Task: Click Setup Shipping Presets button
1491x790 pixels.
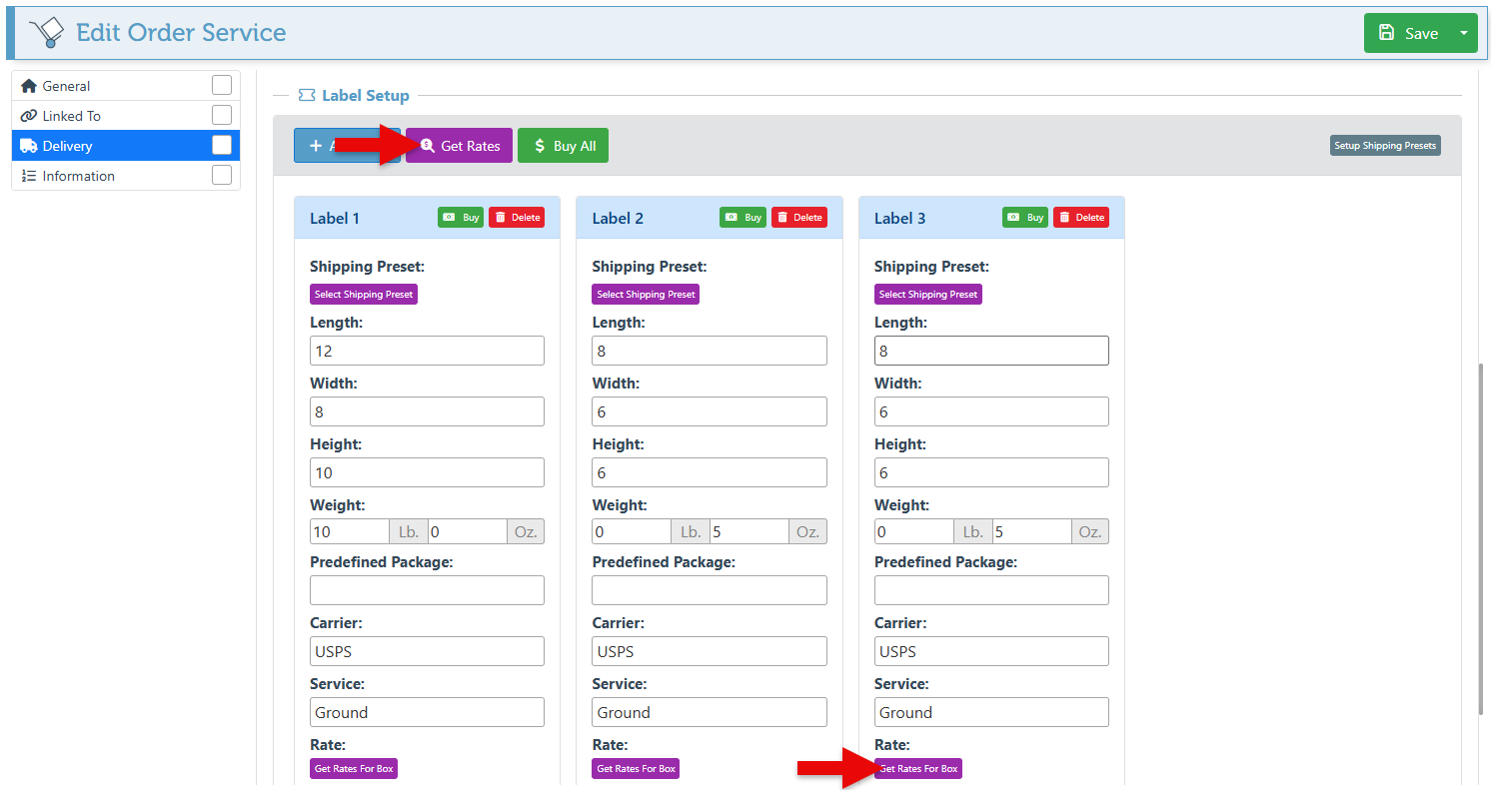Action: pyautogui.click(x=1385, y=146)
